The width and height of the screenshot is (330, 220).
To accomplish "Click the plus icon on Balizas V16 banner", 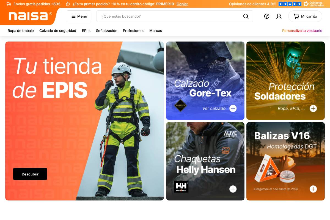I will tap(313, 189).
